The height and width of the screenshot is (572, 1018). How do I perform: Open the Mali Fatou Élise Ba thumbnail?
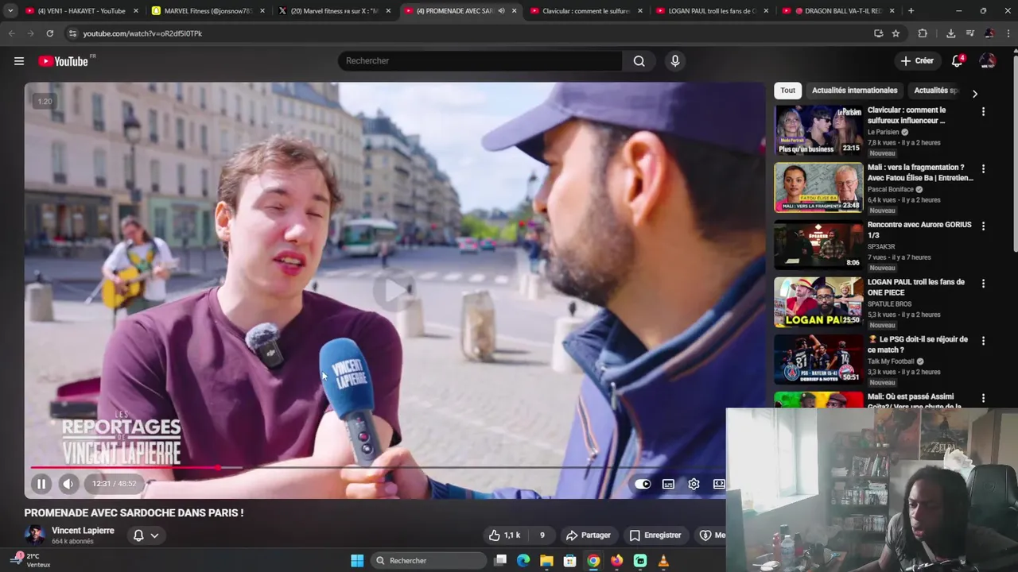pos(818,187)
